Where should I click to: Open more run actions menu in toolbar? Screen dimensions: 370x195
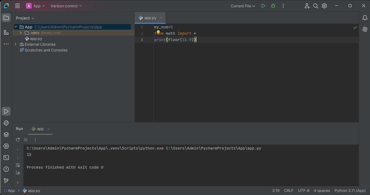[x=283, y=6]
